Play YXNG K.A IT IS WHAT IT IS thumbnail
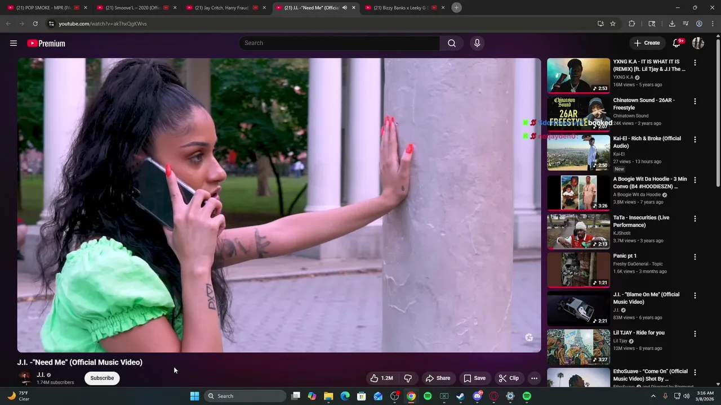Viewport: 721px width, 405px height. pyautogui.click(x=578, y=75)
